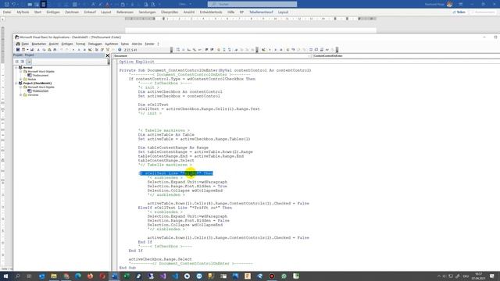Screen dimensions: 500x281
Task: Open the Datei menu in VBA editor
Action: click(25, 44)
